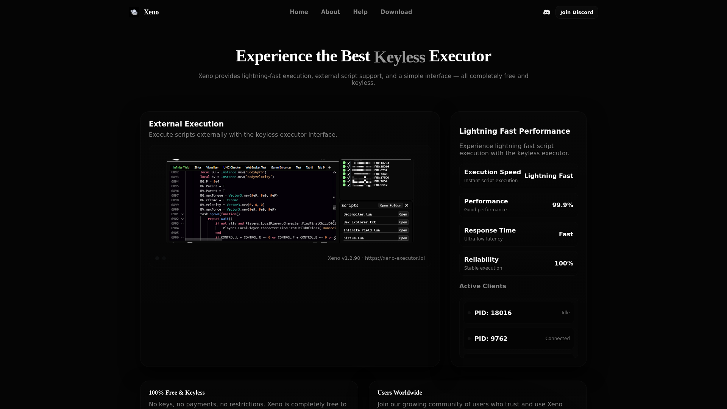Switch to the Visualizer editor tab
This screenshot has height=409, width=727.
point(212,167)
